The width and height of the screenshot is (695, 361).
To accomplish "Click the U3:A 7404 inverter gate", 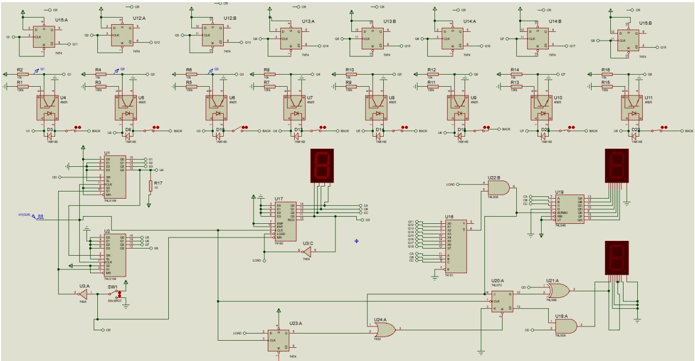I will tap(83, 294).
